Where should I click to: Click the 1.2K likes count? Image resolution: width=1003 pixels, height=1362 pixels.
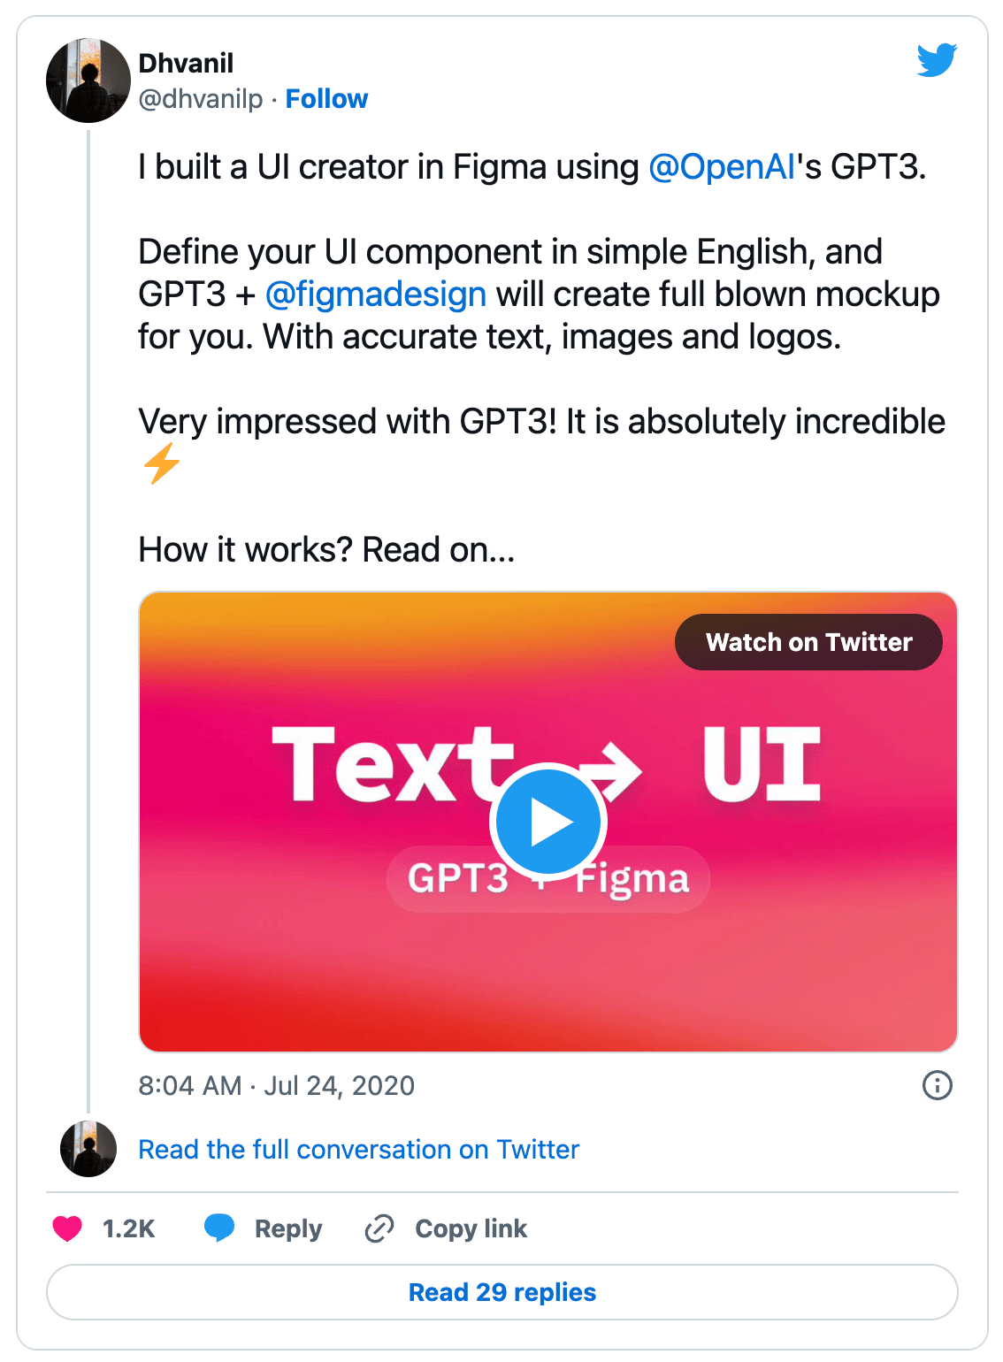pyautogui.click(x=128, y=1228)
